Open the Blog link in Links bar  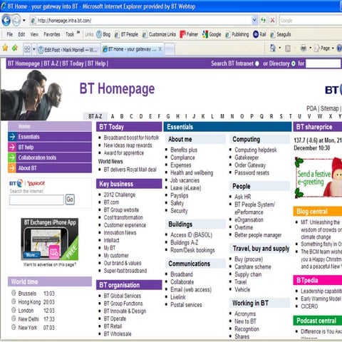click(x=103, y=34)
